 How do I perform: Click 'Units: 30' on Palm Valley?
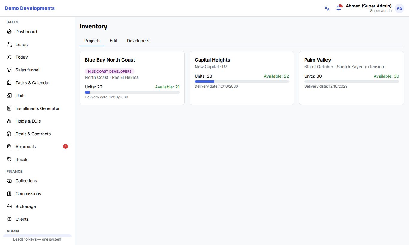[313, 76]
